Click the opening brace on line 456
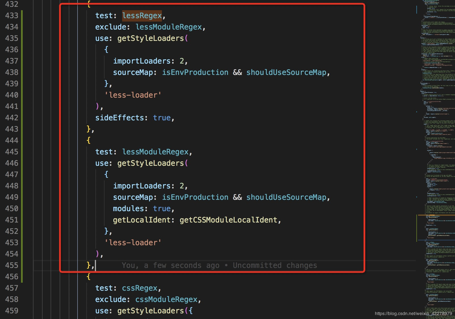This screenshot has height=319, width=455. coord(89,277)
